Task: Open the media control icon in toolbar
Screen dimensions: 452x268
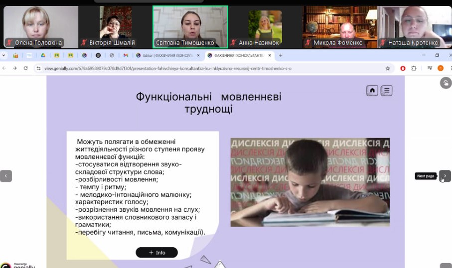Action: (430, 68)
